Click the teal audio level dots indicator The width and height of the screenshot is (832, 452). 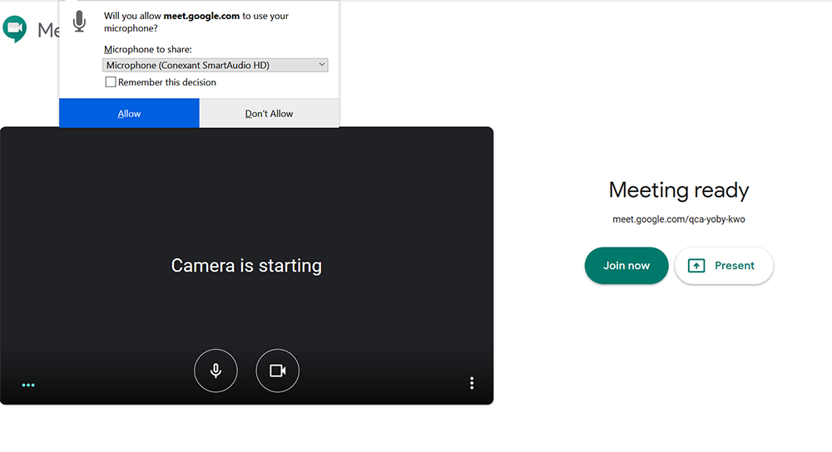tap(28, 386)
